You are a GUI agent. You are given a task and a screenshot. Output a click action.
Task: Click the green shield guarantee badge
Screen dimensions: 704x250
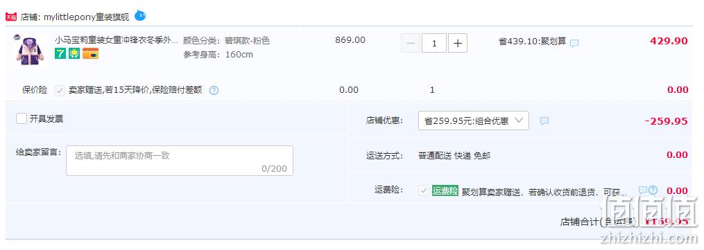click(74, 54)
